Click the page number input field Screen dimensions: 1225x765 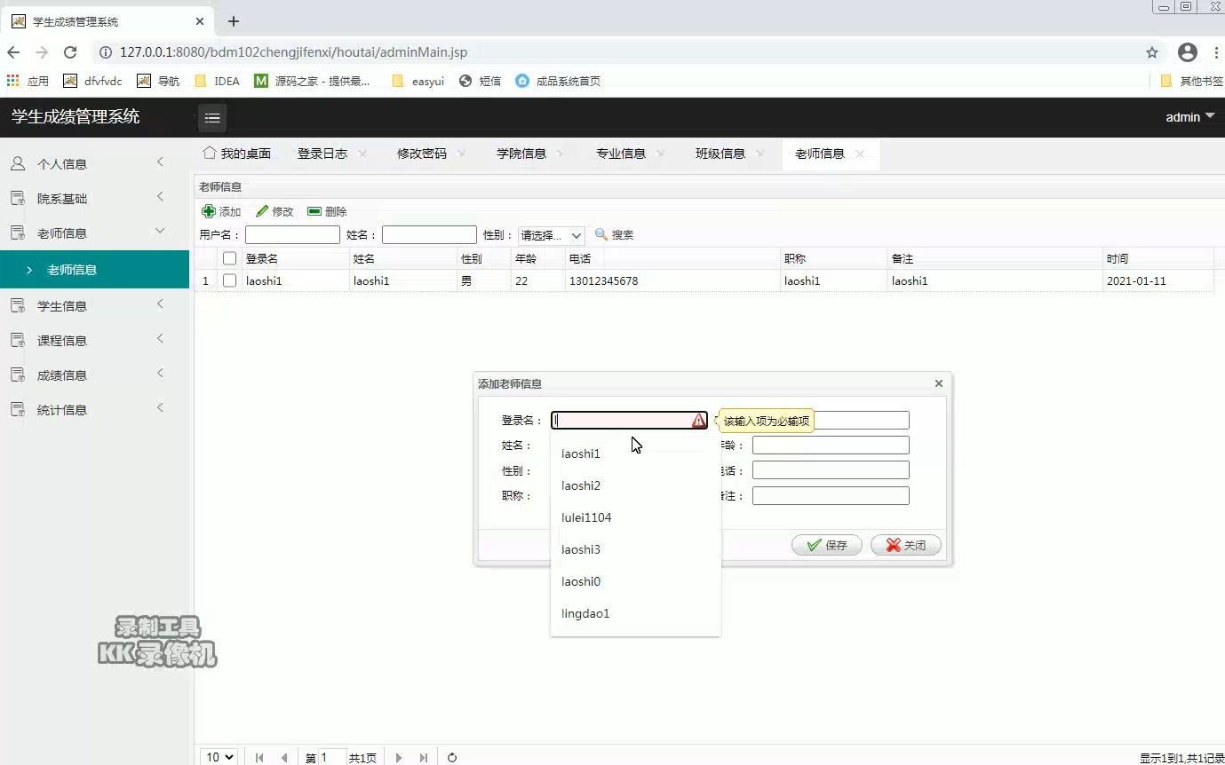pos(332,757)
